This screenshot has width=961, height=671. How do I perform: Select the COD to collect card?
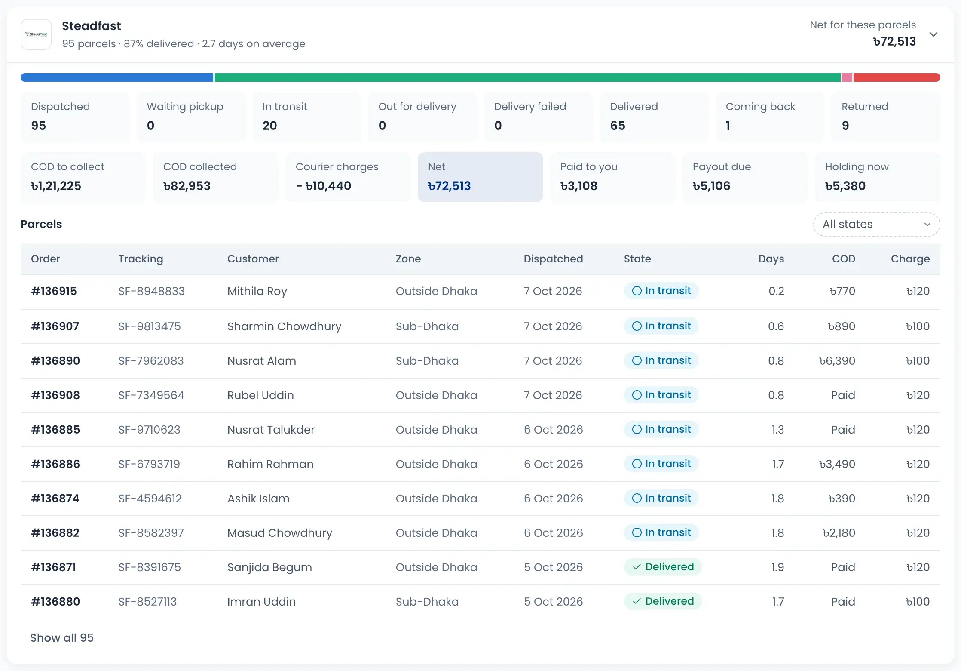click(x=83, y=177)
